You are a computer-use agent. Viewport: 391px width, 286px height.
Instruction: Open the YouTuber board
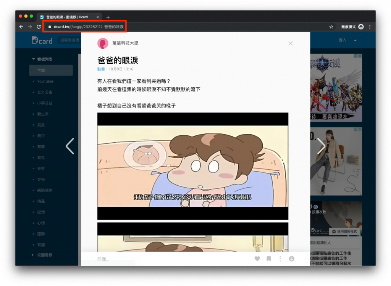tap(45, 81)
